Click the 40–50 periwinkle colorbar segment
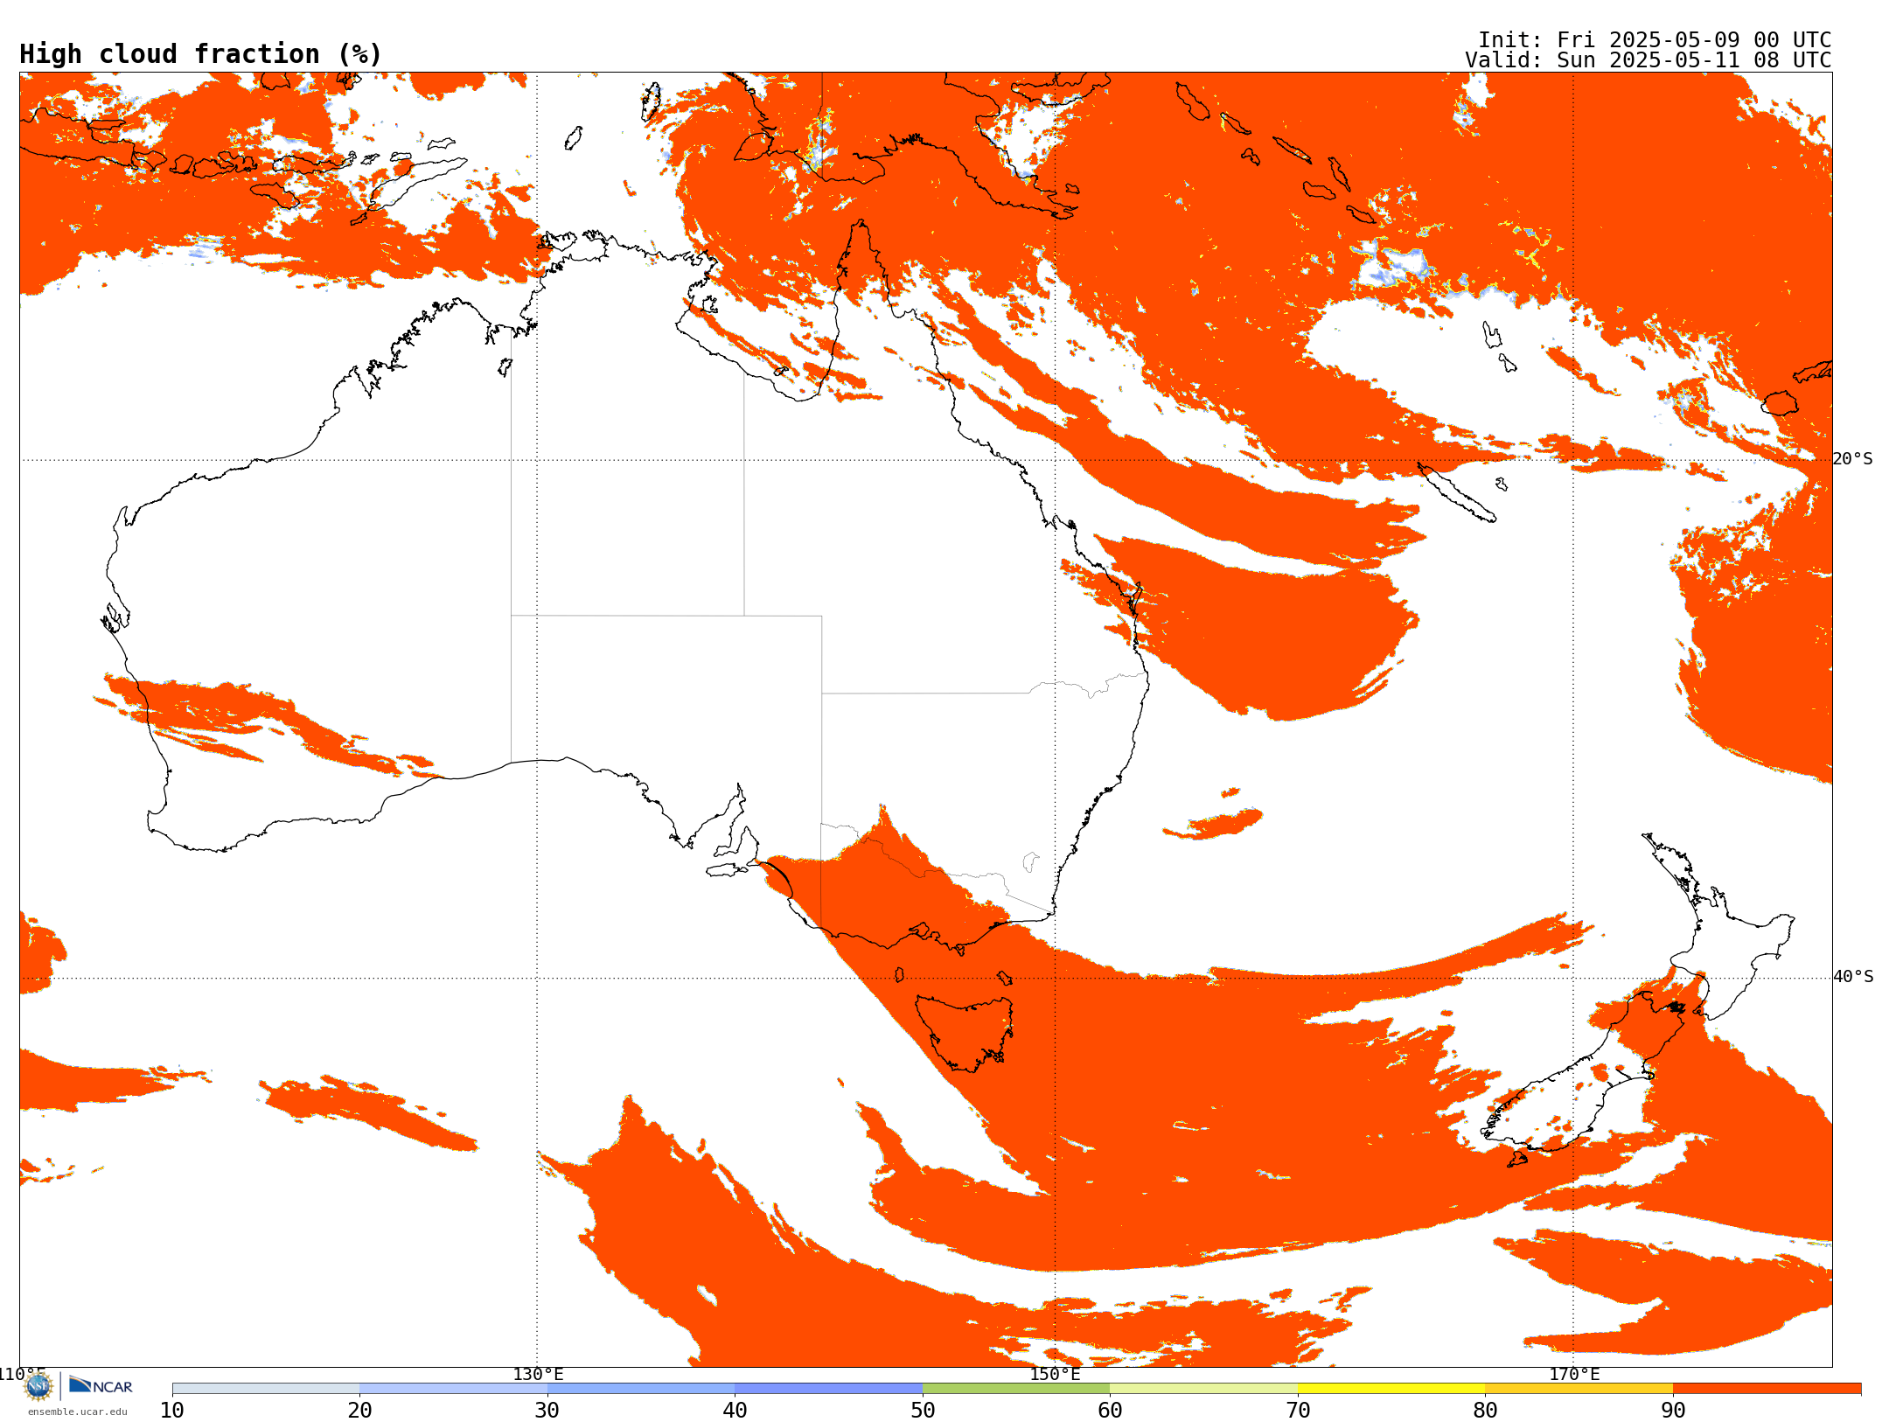This screenshot has width=1889, height=1422. (x=828, y=1389)
